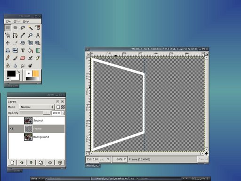The image size is (241, 181).
Task: Open the active brush indicator
Action: click(29, 74)
